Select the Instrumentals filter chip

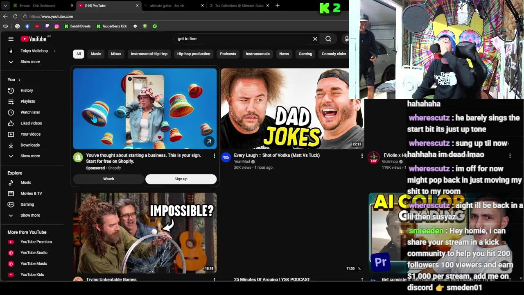click(257, 54)
